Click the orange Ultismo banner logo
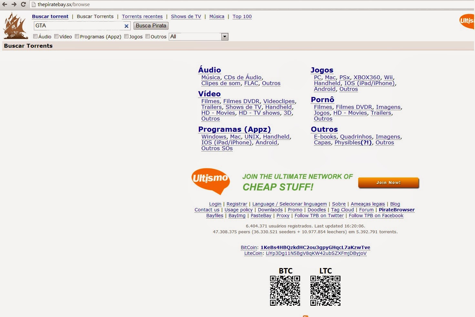This screenshot has height=317, width=475. [x=211, y=181]
